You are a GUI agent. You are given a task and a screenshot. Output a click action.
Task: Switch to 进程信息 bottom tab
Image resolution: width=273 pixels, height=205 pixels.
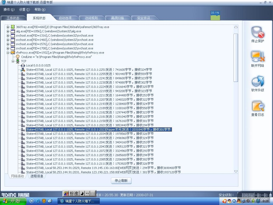37,176
